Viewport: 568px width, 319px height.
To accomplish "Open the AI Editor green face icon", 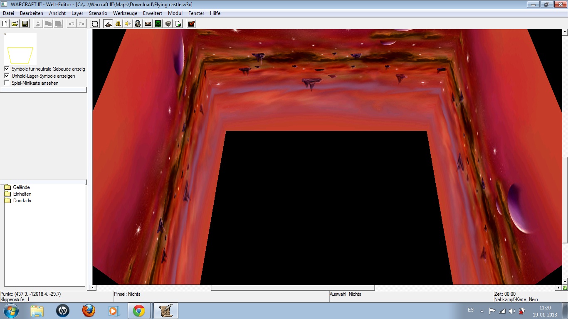I will [158, 24].
